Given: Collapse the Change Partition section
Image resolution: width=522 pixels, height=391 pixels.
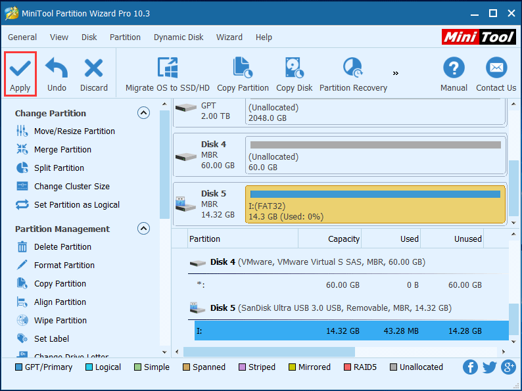Looking at the screenshot, I should point(143,113).
